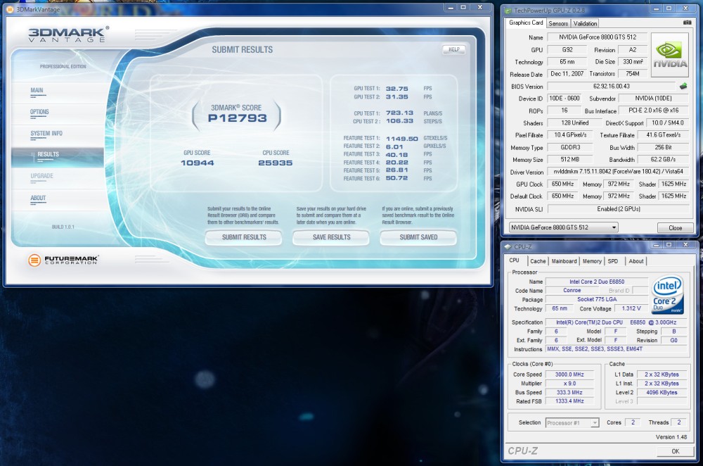Click the 3DMark Vantage logo
This screenshot has width=703, height=466.
pyautogui.click(x=67, y=34)
